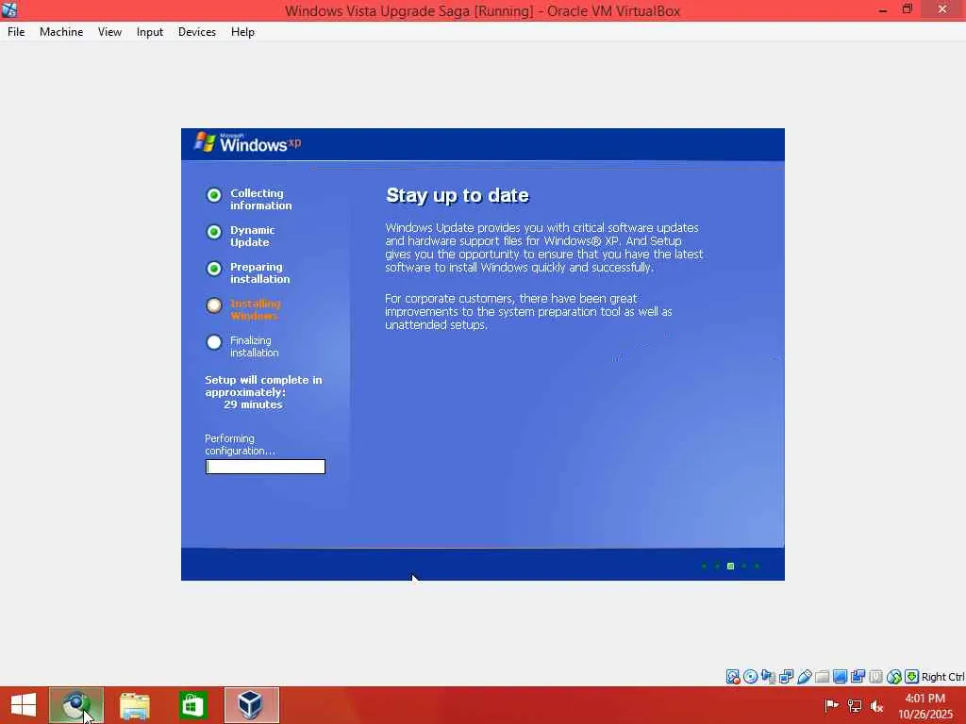Click the Dynamic Update step indicator
966x724 pixels.
coord(214,232)
